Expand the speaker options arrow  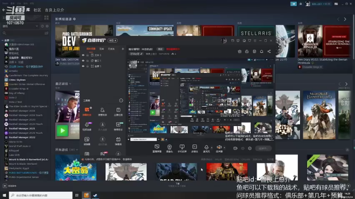pyautogui.click(x=225, y=147)
